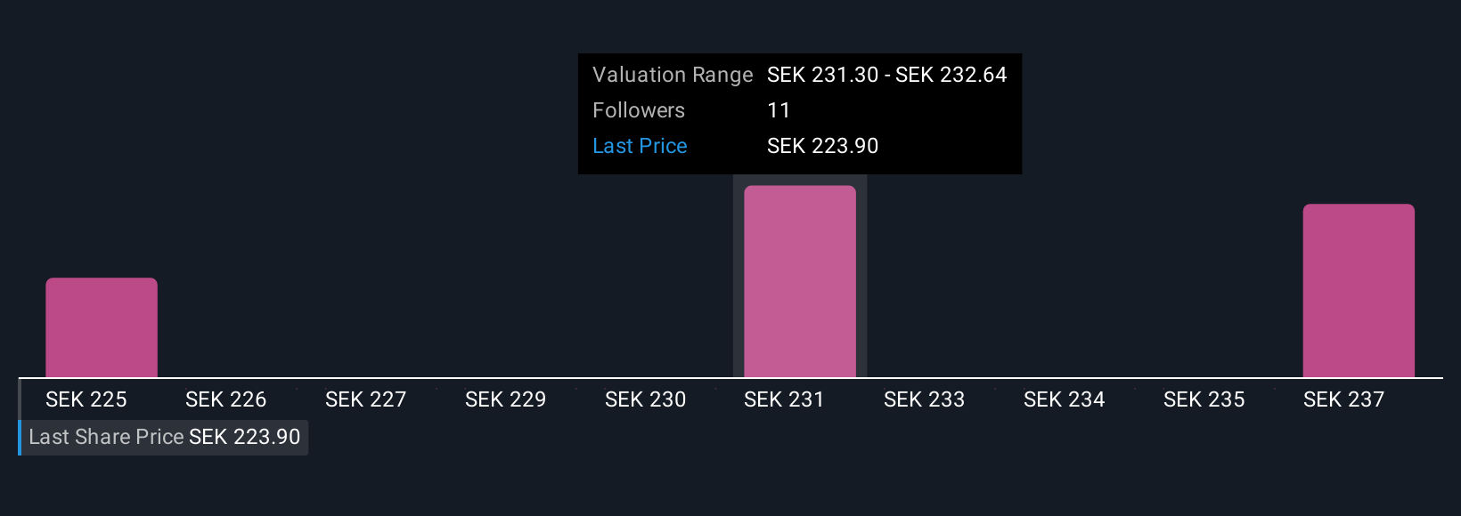Screen dimensions: 1461x516
Task: Select the SEK 225 axis label
Action: click(x=86, y=399)
